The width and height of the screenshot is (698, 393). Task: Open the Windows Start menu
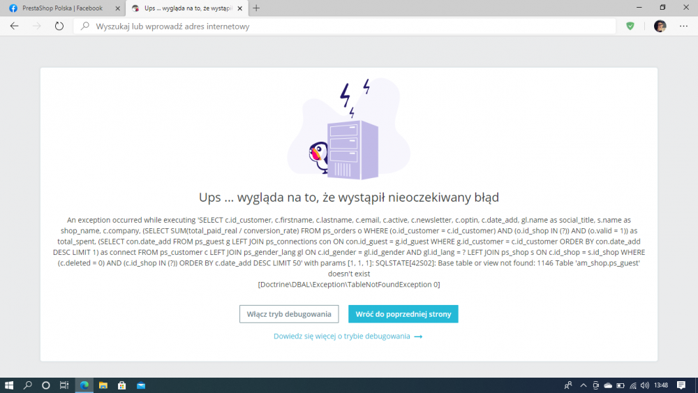coord(9,385)
